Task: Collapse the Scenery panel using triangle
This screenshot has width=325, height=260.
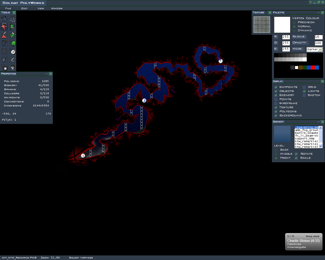Action: tap(318, 122)
